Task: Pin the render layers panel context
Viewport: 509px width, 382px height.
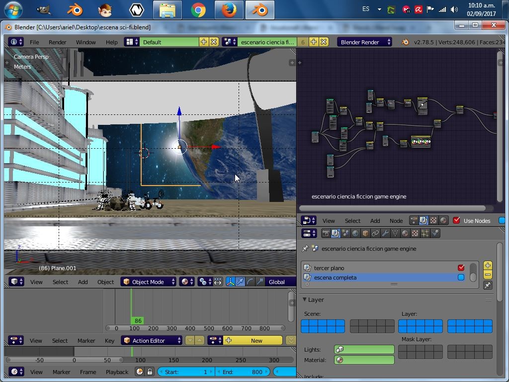Action: tap(306, 249)
